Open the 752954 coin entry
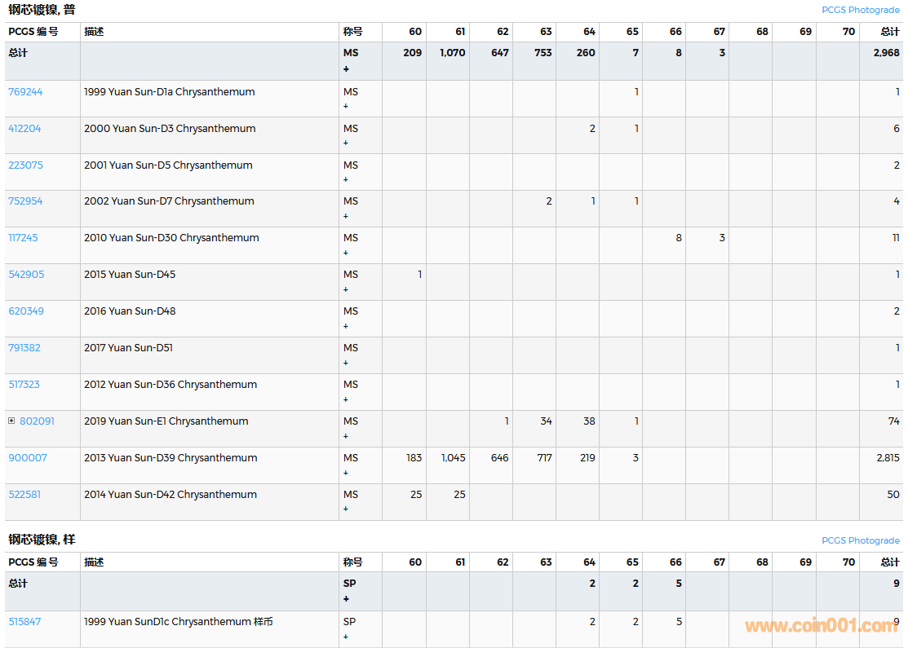 (x=25, y=201)
